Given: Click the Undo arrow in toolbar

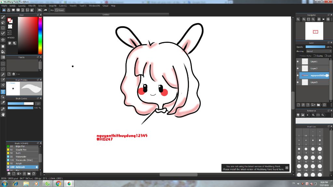Looking at the screenshot, I should [x=39, y=10].
